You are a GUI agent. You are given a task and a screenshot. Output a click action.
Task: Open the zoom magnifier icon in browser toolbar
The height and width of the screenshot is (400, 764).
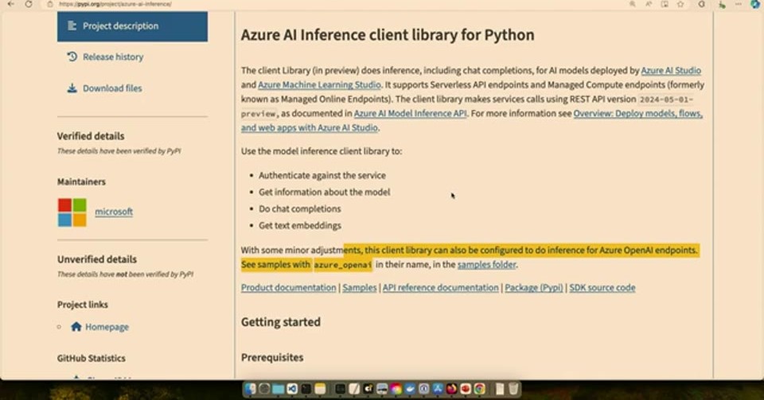click(x=633, y=4)
